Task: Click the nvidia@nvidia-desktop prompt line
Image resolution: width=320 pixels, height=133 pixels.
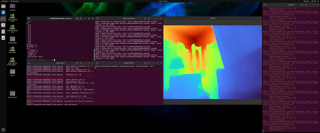Action: point(41,60)
